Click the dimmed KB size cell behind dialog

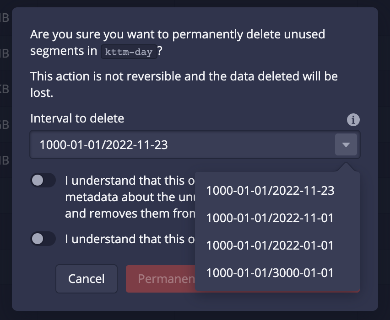4,88
